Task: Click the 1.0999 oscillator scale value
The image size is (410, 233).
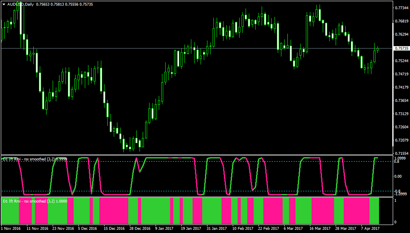Action: click(400, 158)
